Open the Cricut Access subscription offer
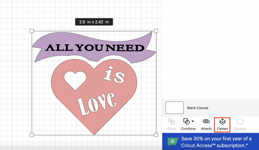This screenshot has width=259, height=150. click(216, 142)
